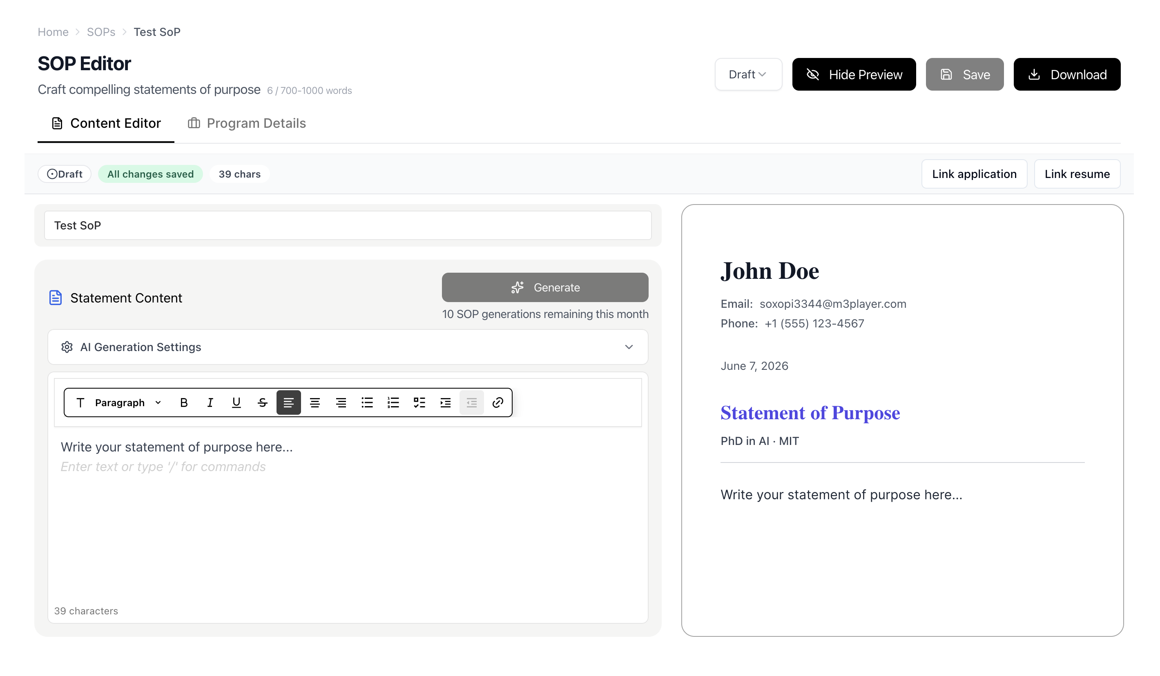Screen dimensions: 1160x676
Task: Save the SOP document
Action: [965, 74]
